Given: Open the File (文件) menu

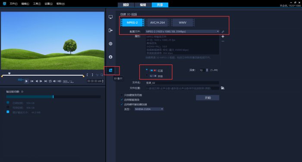Looking at the screenshot, I should pos(13,3).
